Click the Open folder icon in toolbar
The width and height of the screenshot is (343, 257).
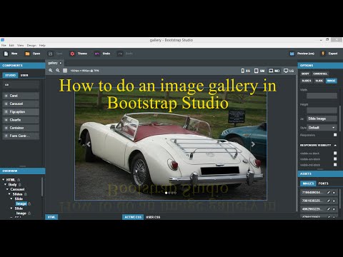(28, 54)
